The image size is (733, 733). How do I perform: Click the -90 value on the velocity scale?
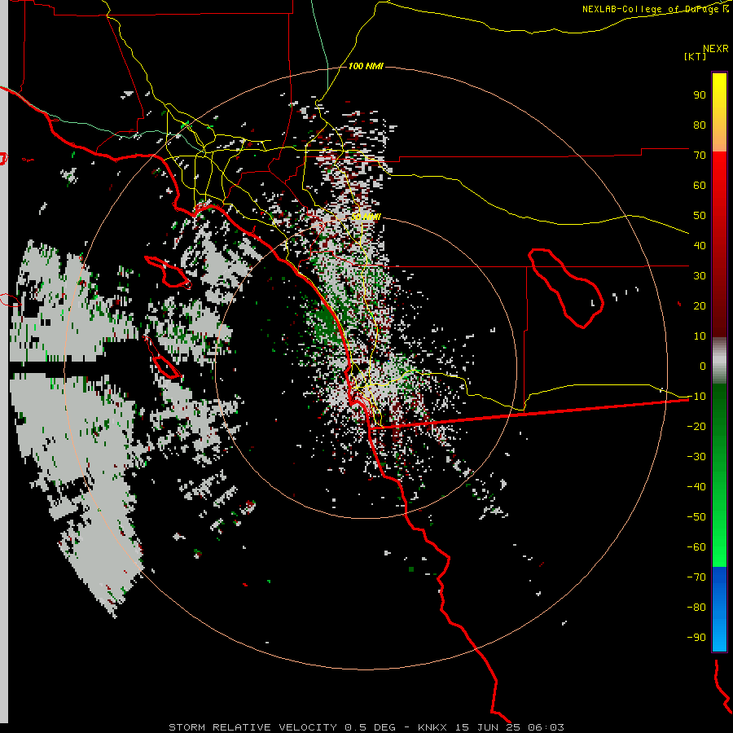(x=696, y=638)
